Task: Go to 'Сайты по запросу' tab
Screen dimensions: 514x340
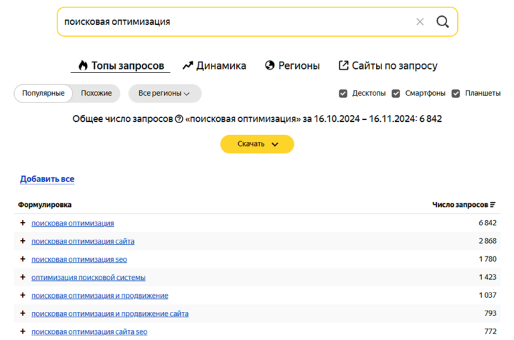Action: tap(388, 66)
